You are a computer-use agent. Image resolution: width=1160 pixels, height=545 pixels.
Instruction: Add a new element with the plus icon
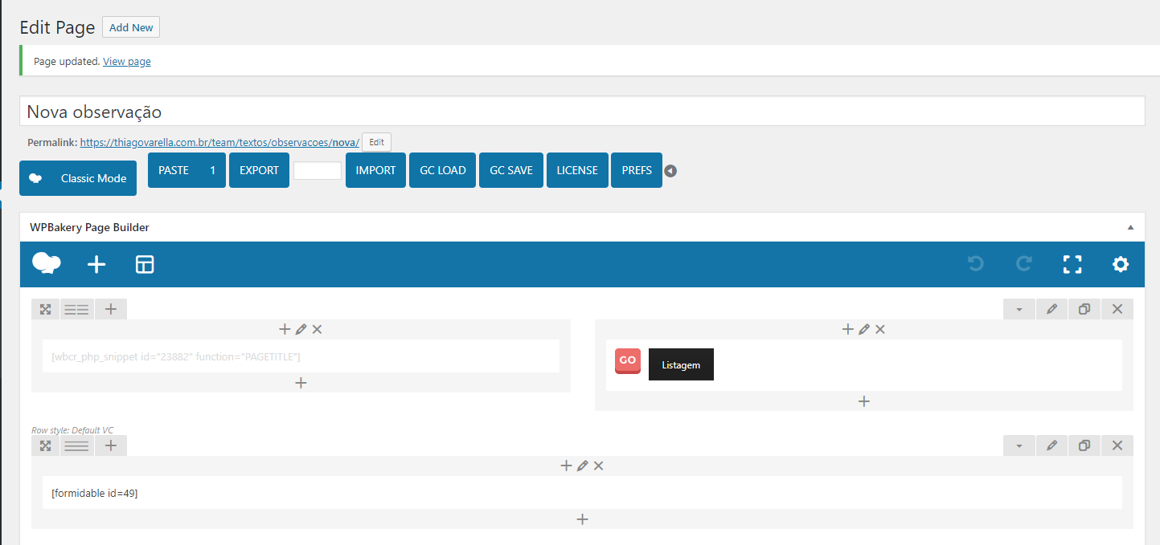[x=96, y=264]
